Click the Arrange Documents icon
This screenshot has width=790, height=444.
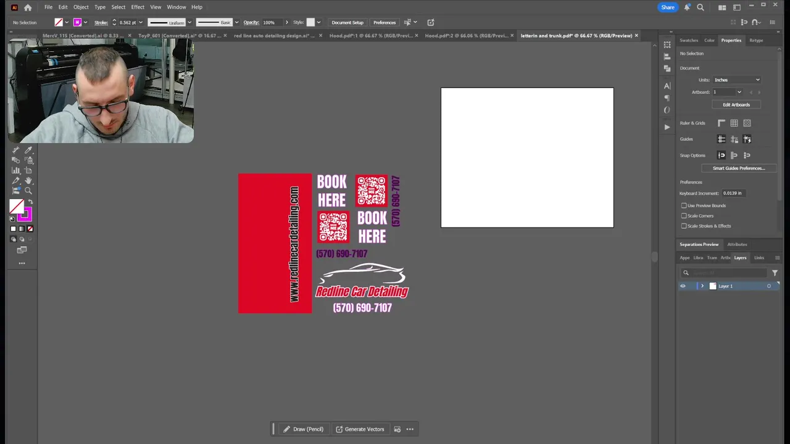pyautogui.click(x=722, y=7)
